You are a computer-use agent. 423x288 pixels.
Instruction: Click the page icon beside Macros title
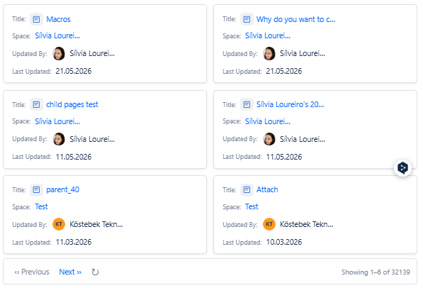[x=36, y=19]
